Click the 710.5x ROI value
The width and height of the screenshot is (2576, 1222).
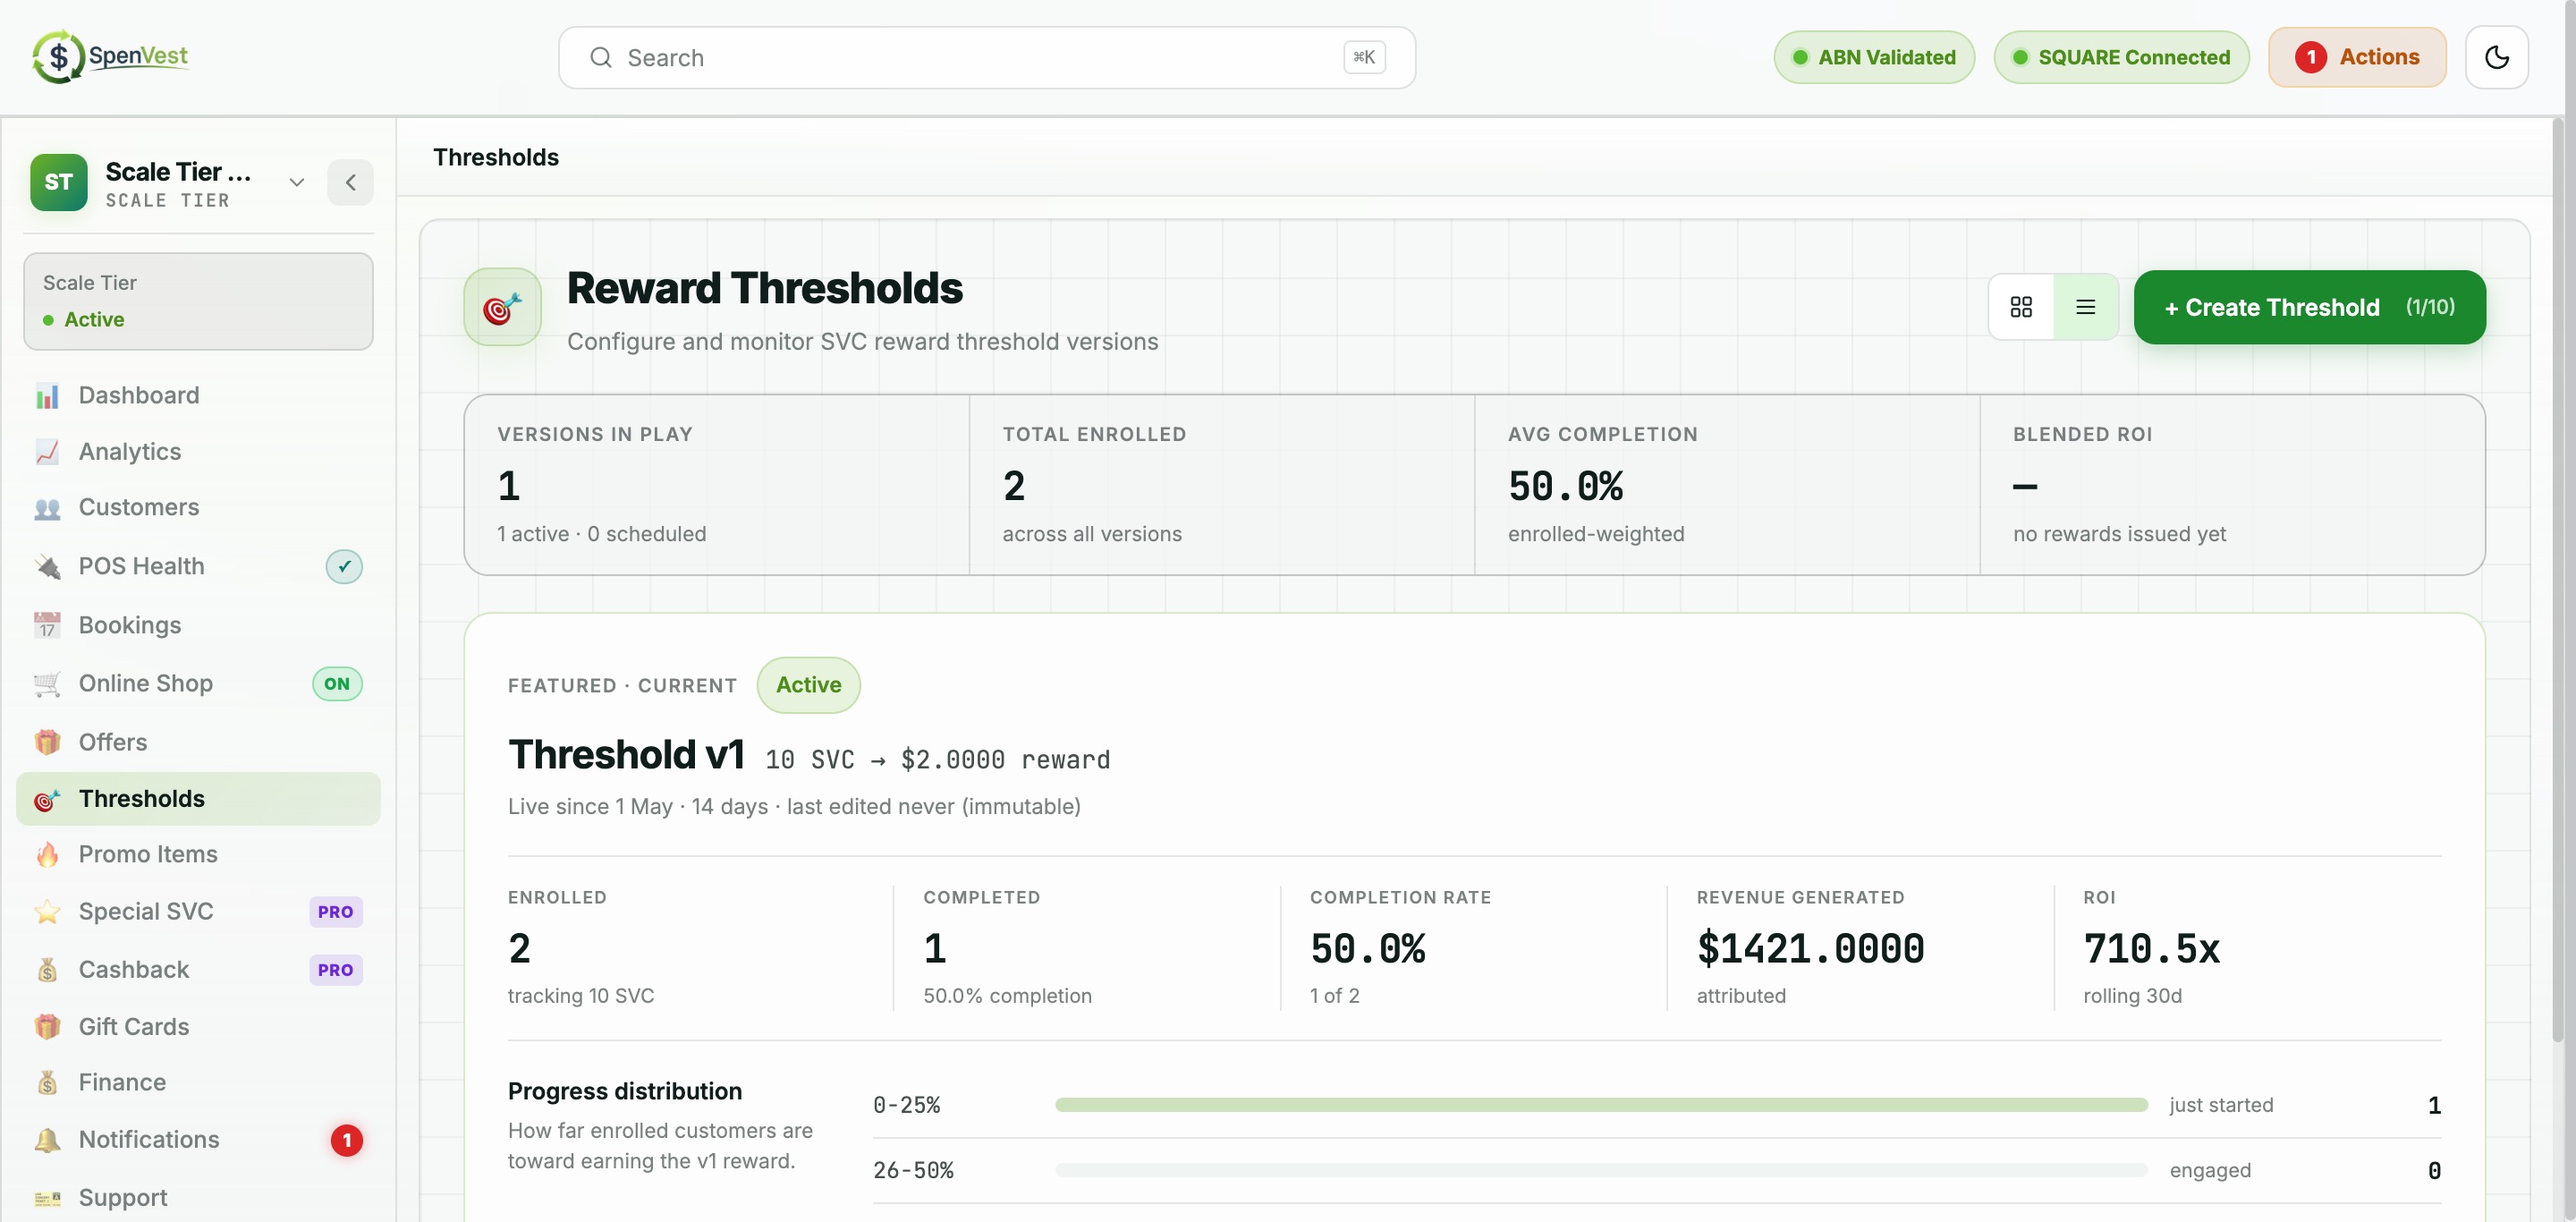point(2151,949)
